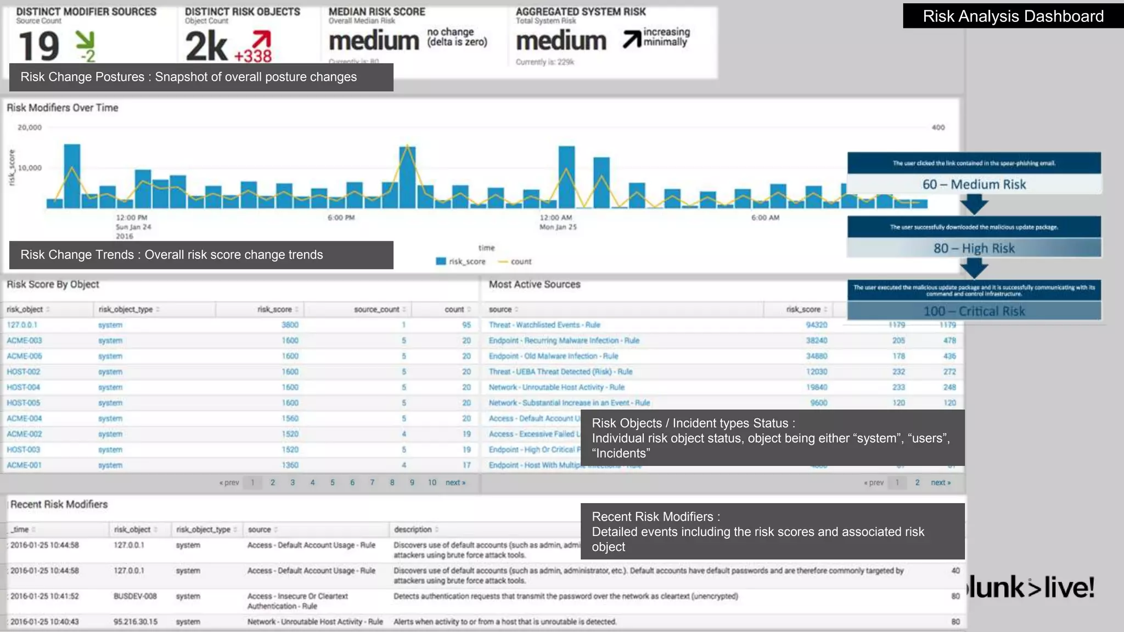1124x632 pixels.
Task: Open risk object ACME-006
Action: [x=24, y=356]
